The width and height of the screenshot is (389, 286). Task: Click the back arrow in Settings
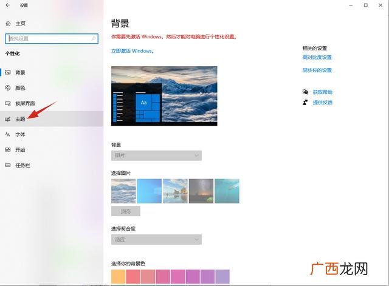click(x=8, y=5)
